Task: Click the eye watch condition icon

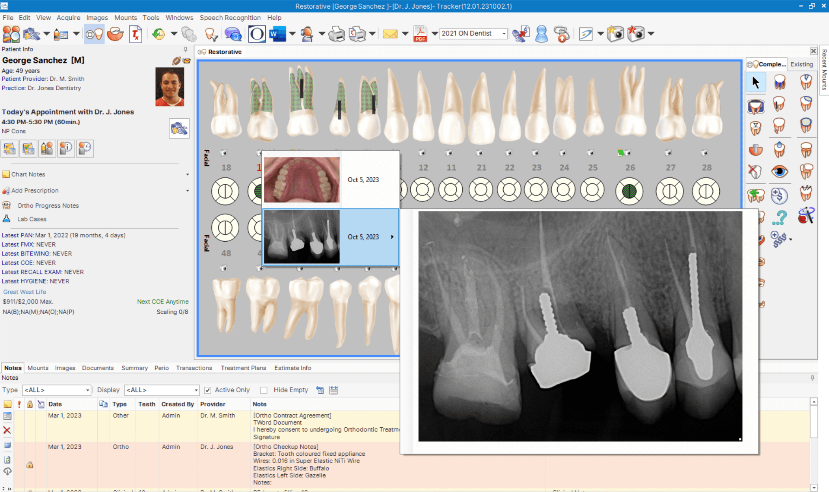Action: [779, 171]
